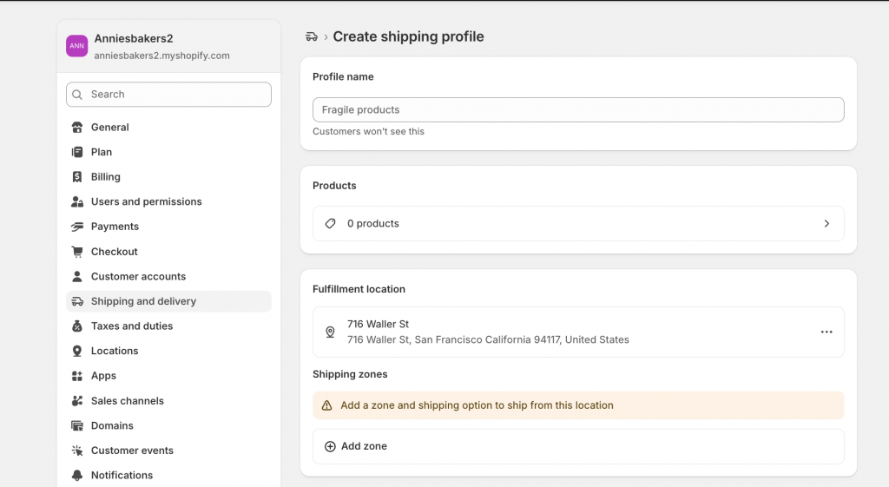Click the Notifications bell icon
This screenshot has height=487, width=889.
point(77,475)
